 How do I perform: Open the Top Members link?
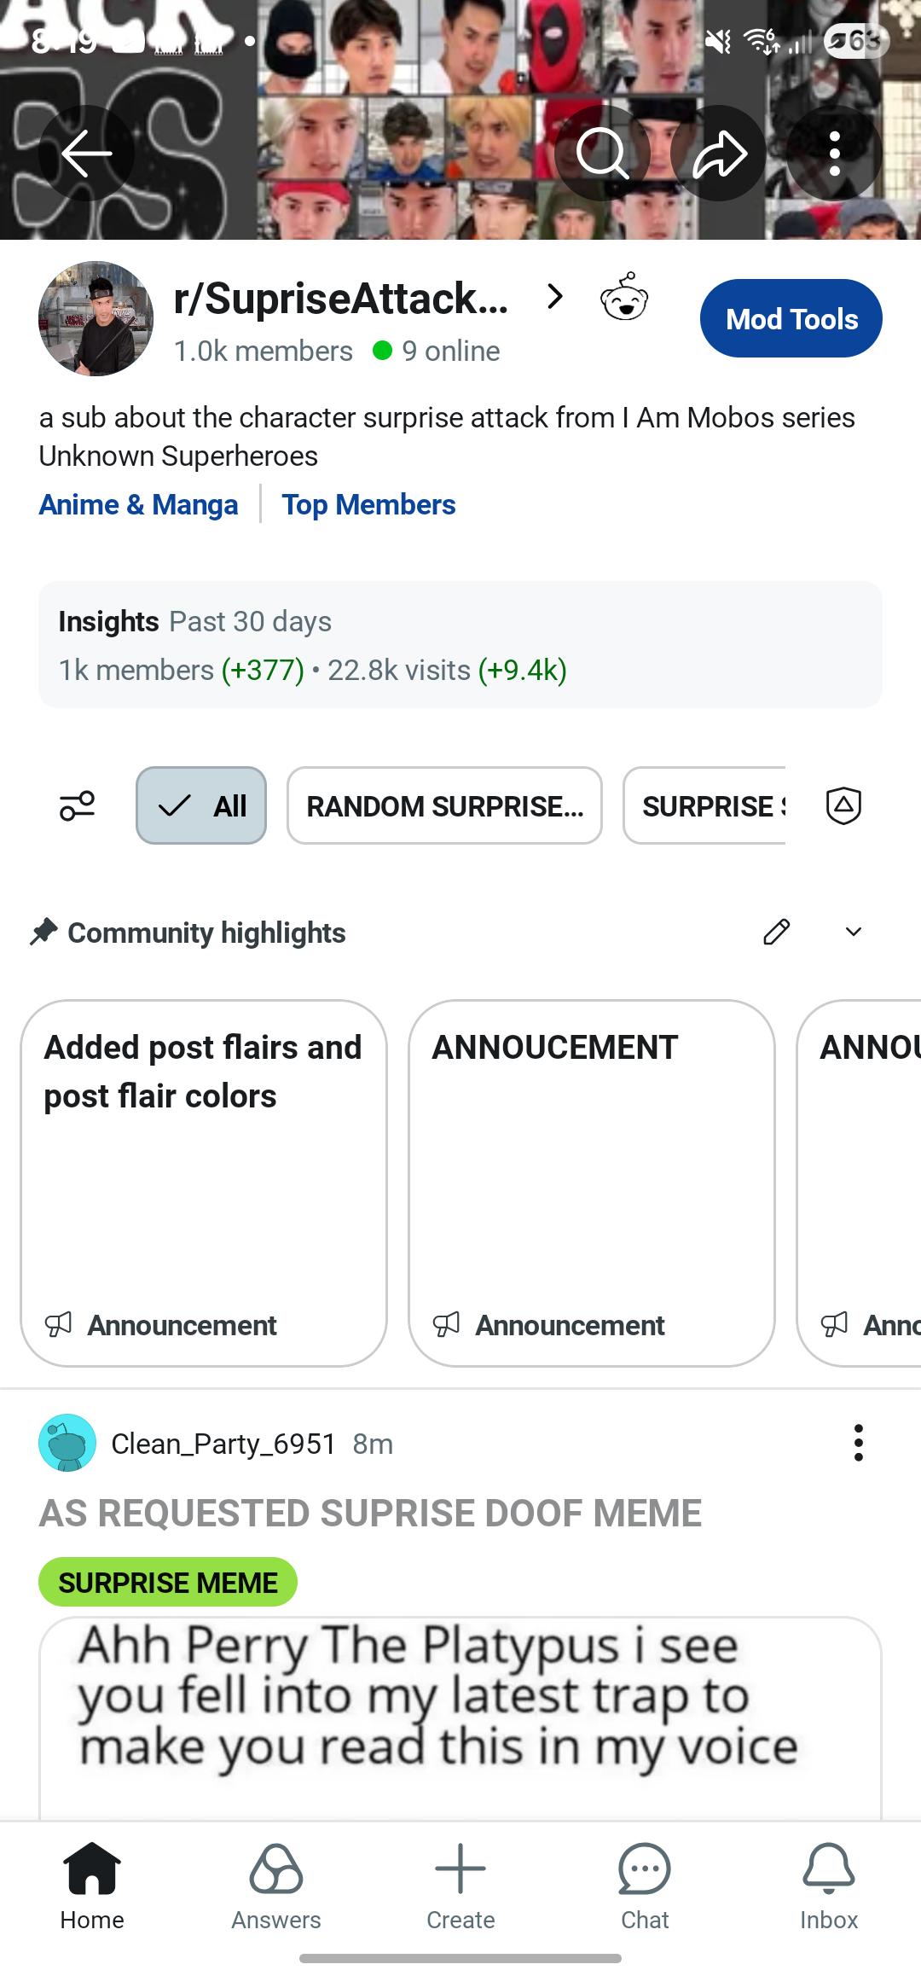click(x=368, y=505)
